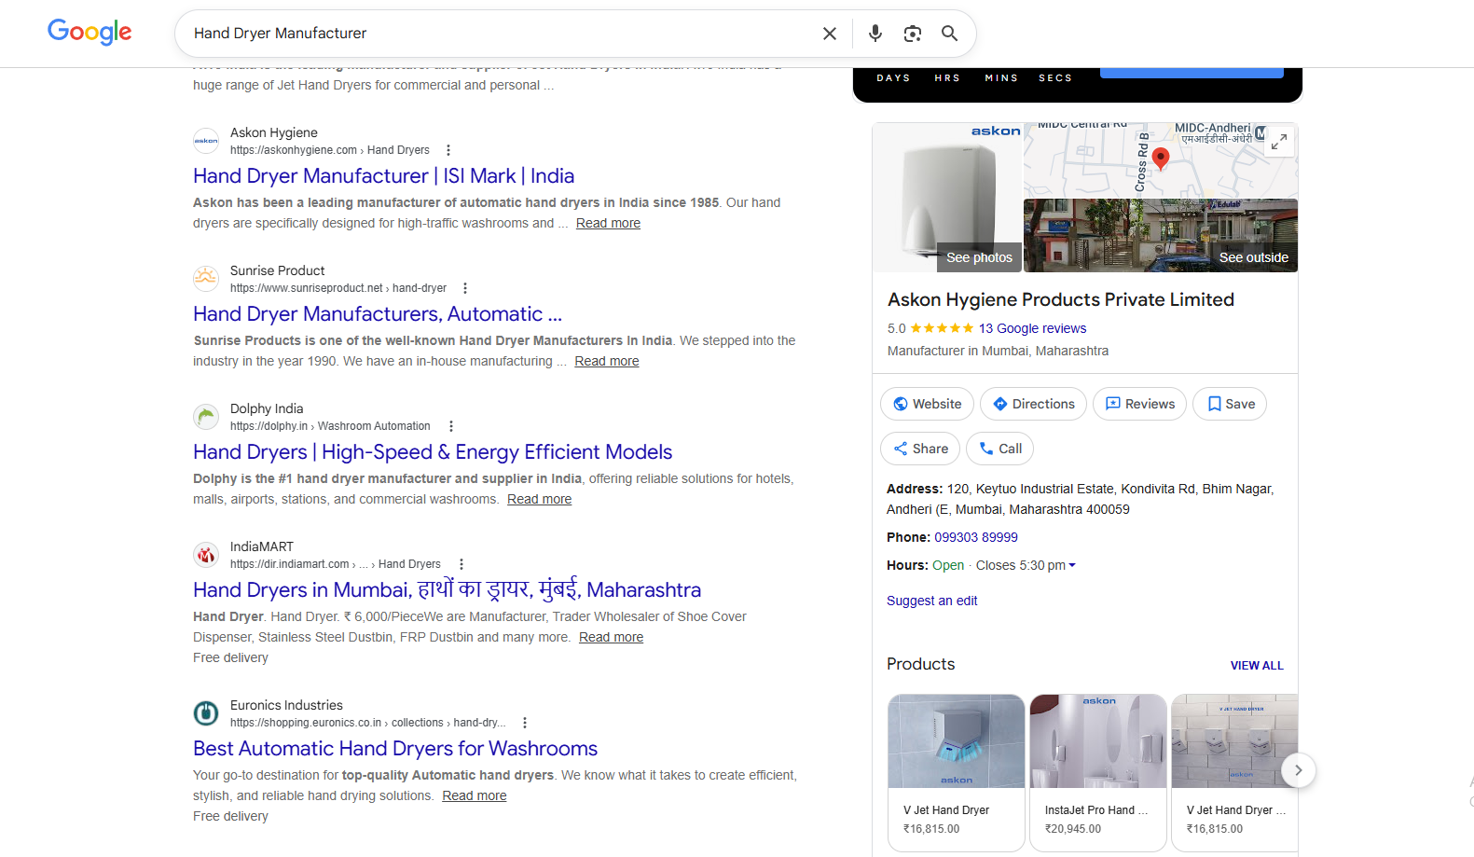Click Euronics shopping URL breadcrumb
This screenshot has height=857, width=1474.
(368, 723)
